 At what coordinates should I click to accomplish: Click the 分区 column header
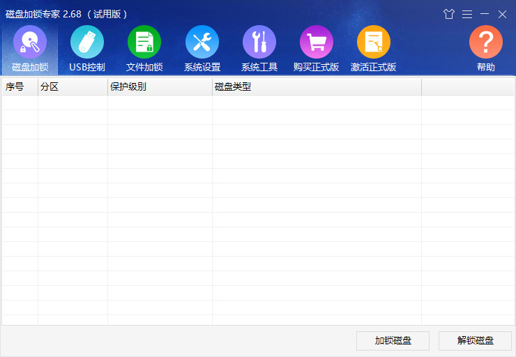[73, 87]
